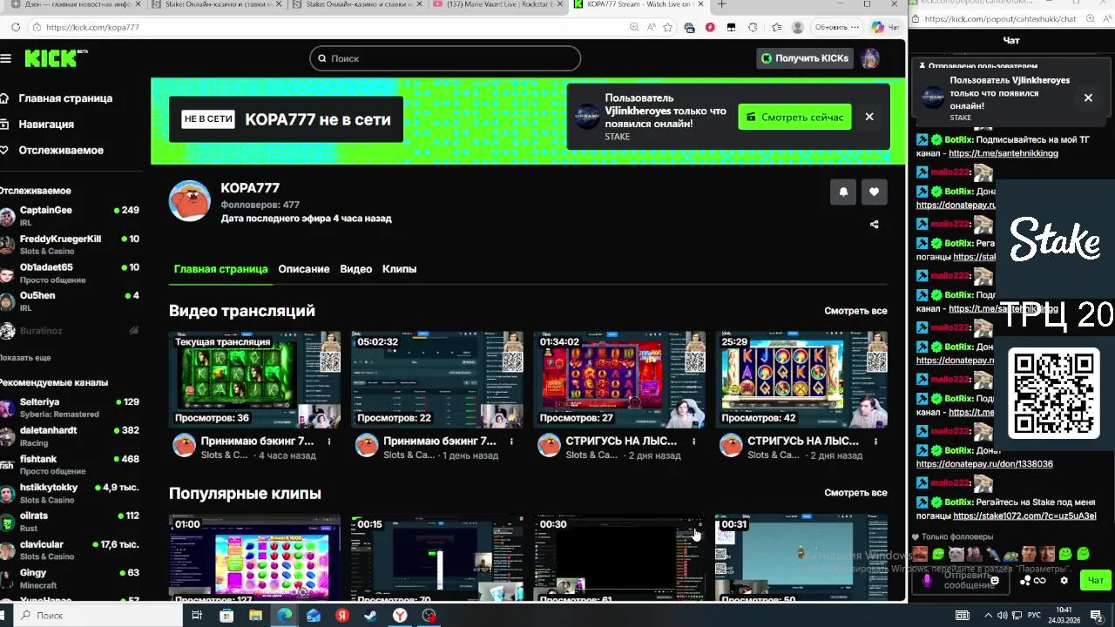Image resolution: width=1115 pixels, height=627 pixels.
Task: Switch to Видео tab
Action: pos(355,269)
